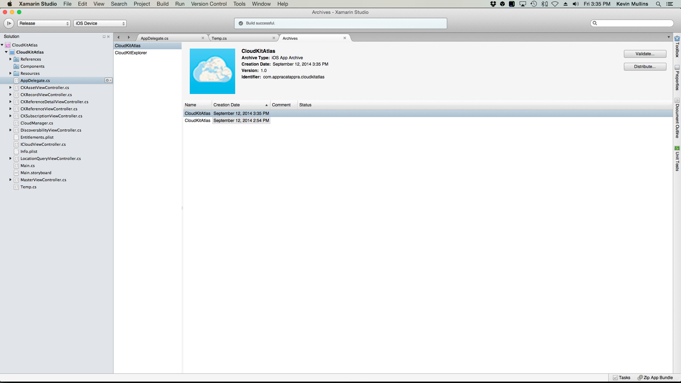
Task: Open the Release configuration dropdown
Action: pyautogui.click(x=44, y=23)
